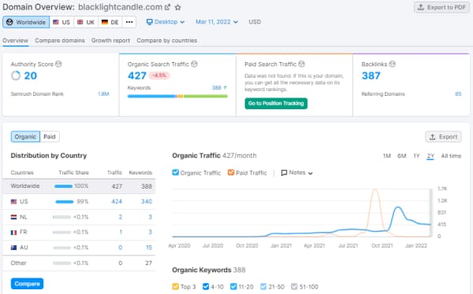Set chart range to 6M

[402, 156]
